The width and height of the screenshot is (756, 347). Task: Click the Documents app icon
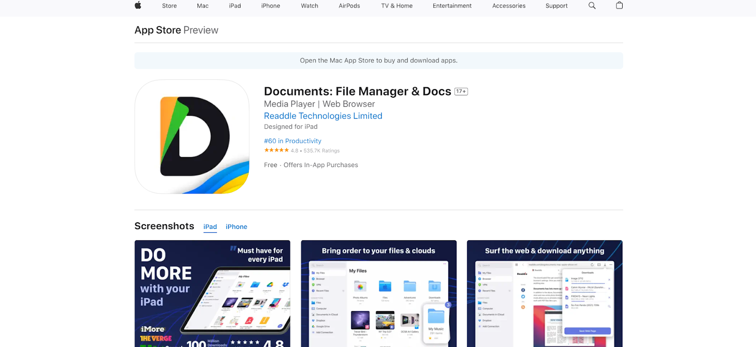(x=192, y=136)
